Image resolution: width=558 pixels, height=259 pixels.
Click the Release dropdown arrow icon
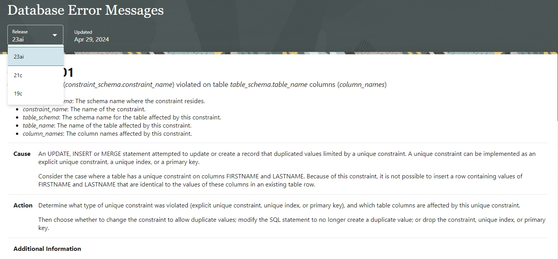(x=55, y=35)
